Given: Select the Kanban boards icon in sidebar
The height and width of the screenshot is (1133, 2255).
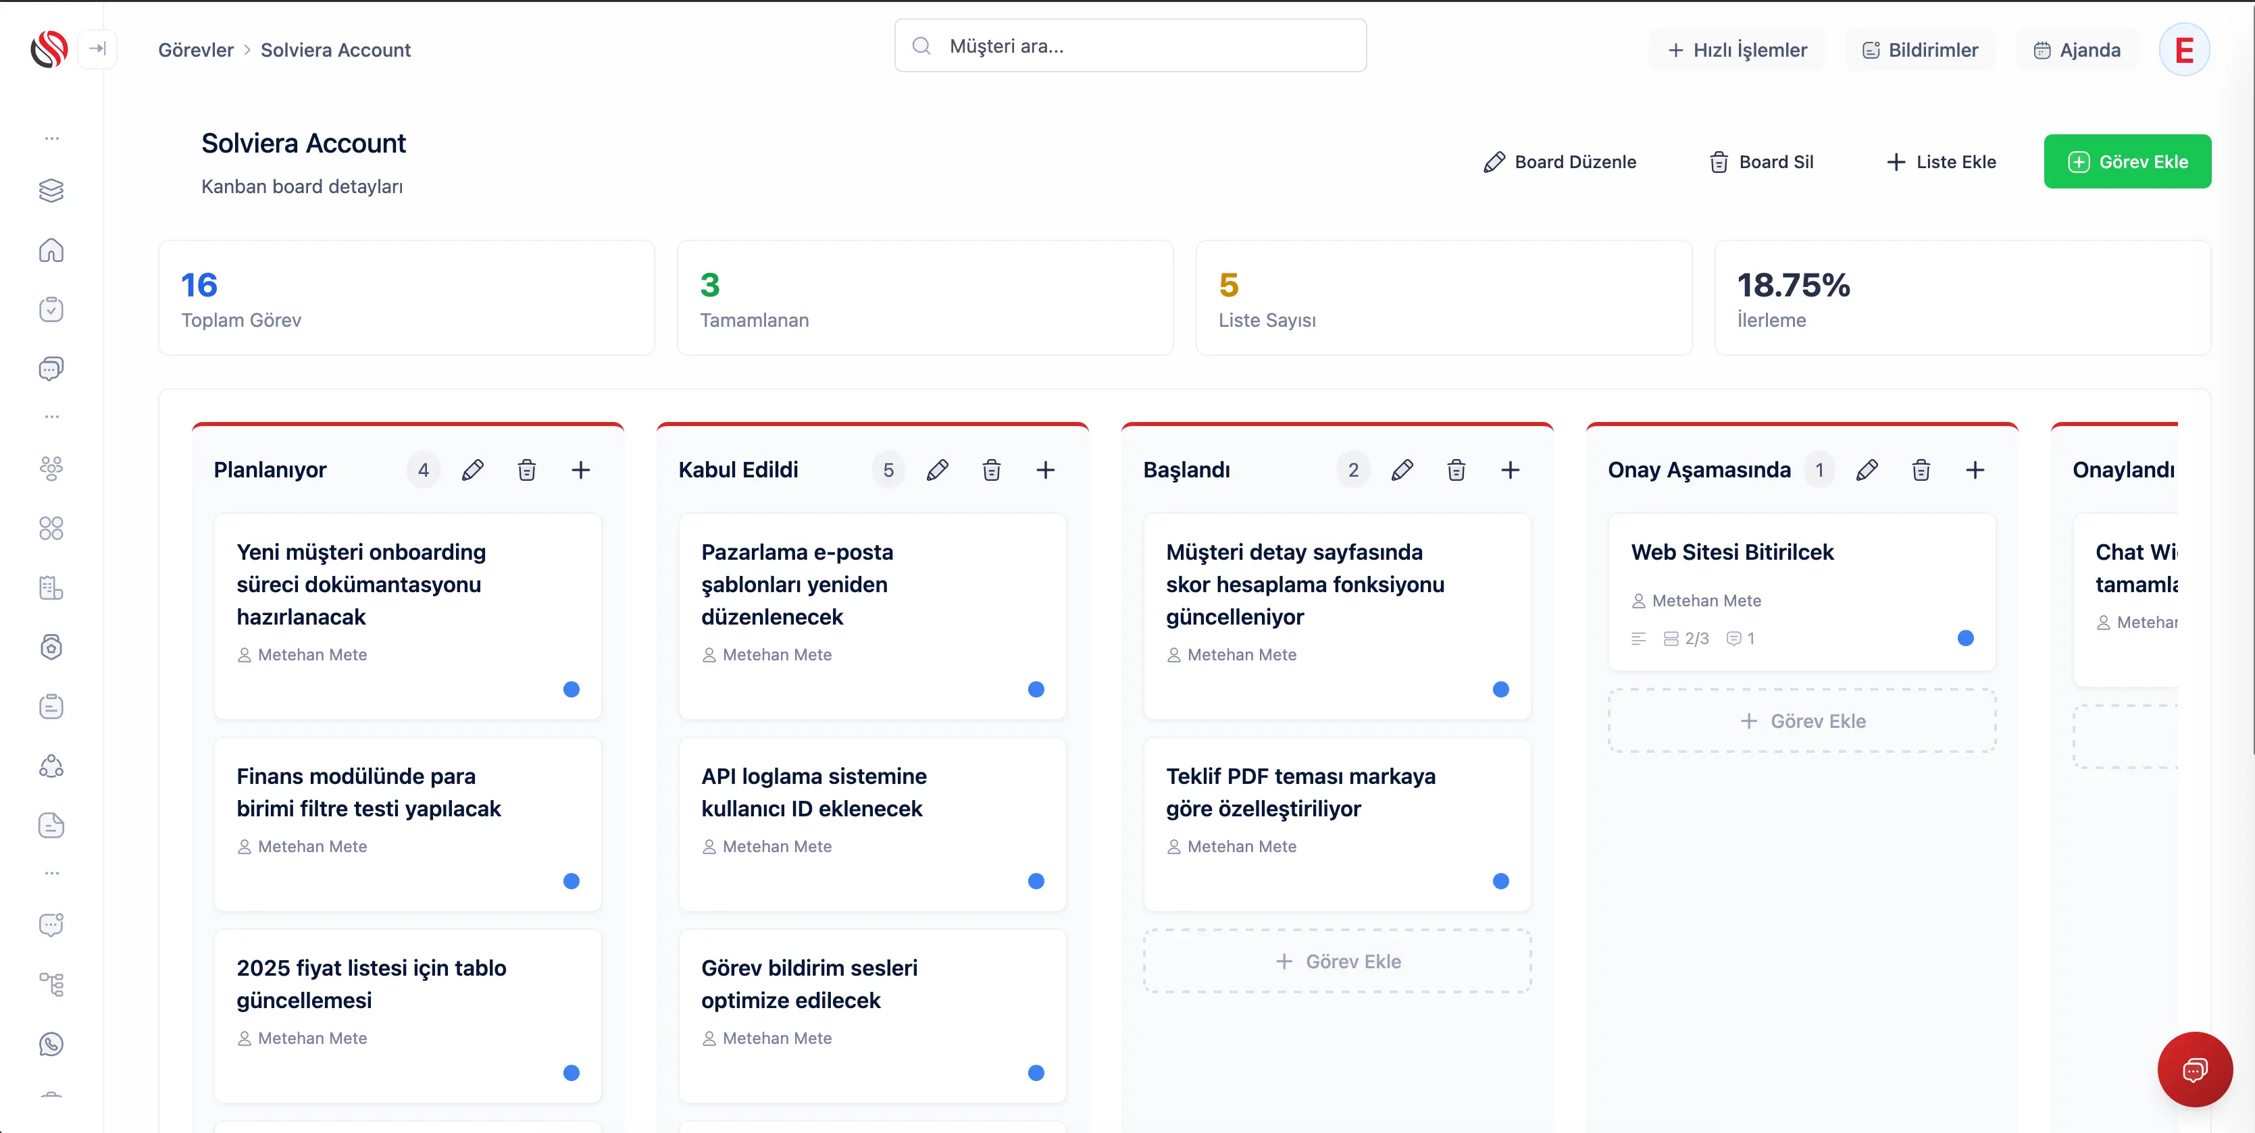Looking at the screenshot, I should [51, 190].
